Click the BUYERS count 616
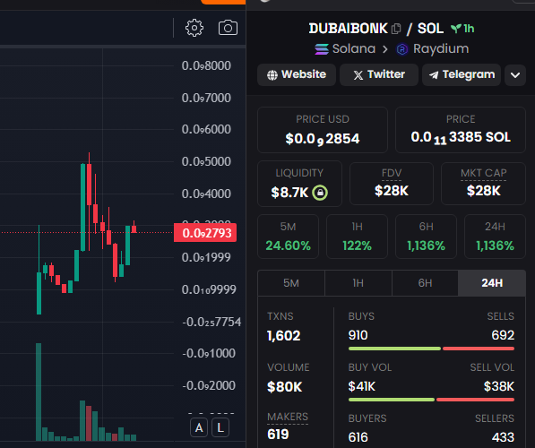 358,437
